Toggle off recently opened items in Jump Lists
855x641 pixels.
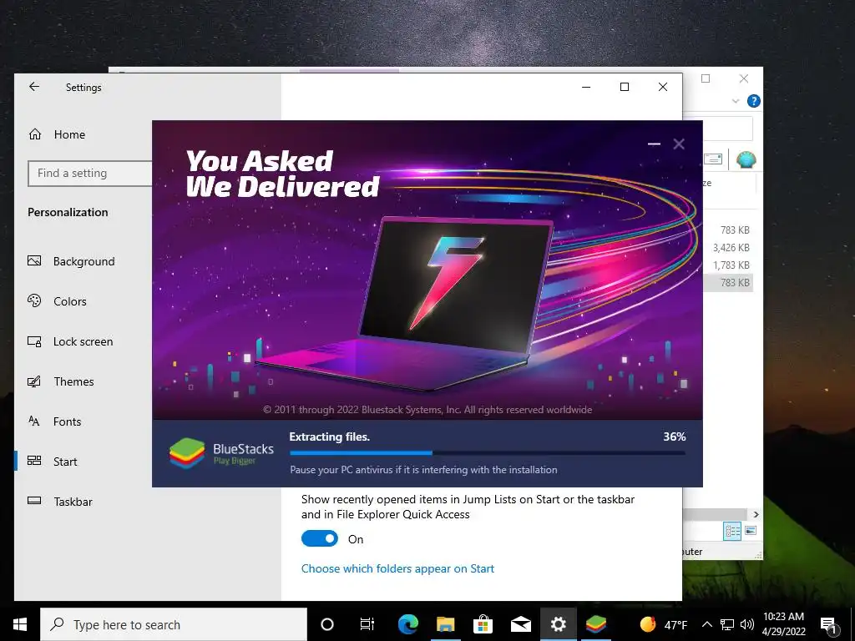[320, 538]
